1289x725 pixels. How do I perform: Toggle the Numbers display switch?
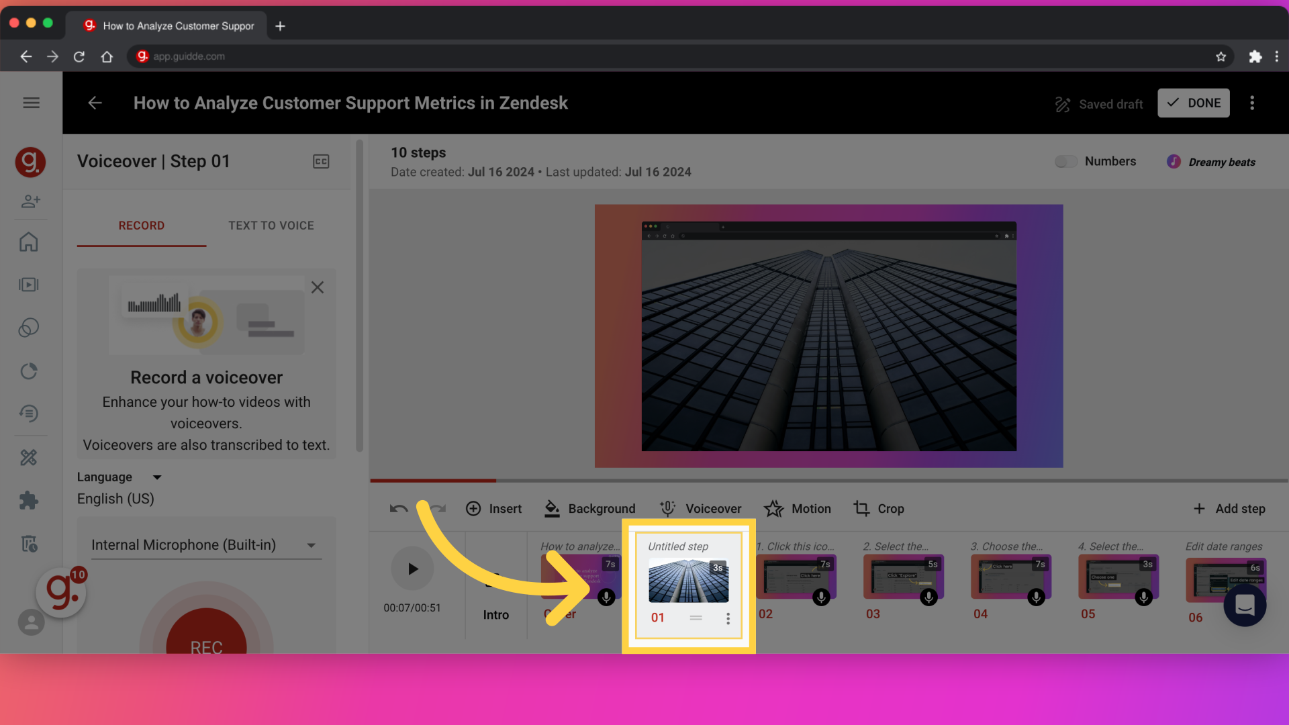pos(1065,162)
